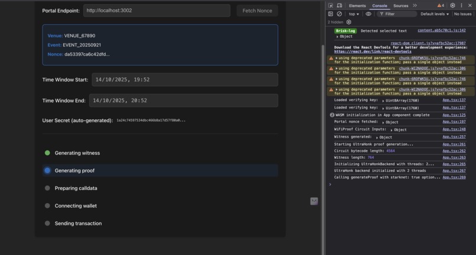Switch to the Elements tab
The width and height of the screenshot is (476, 255).
point(357,5)
